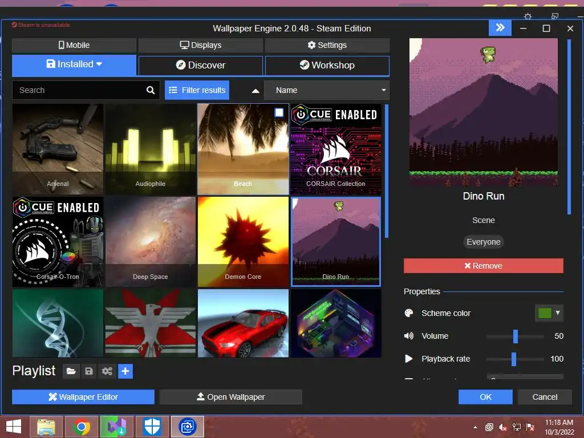The image size is (584, 438).
Task: Switch to the Mobile tab
Action: click(x=74, y=45)
